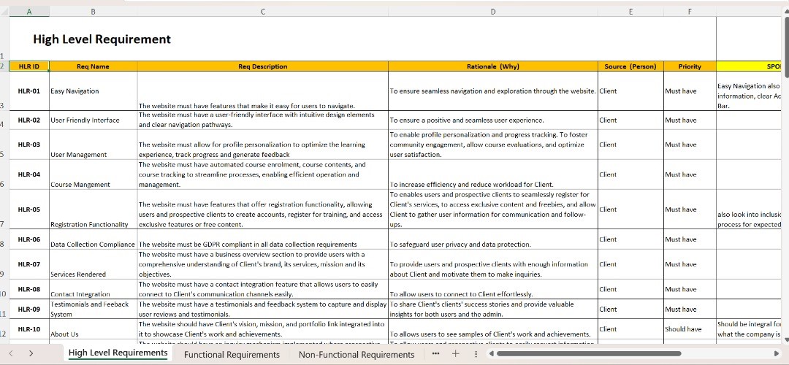Click the horizontal scrollbar right arrow
This screenshot has height=365, width=789.
pyautogui.click(x=776, y=354)
